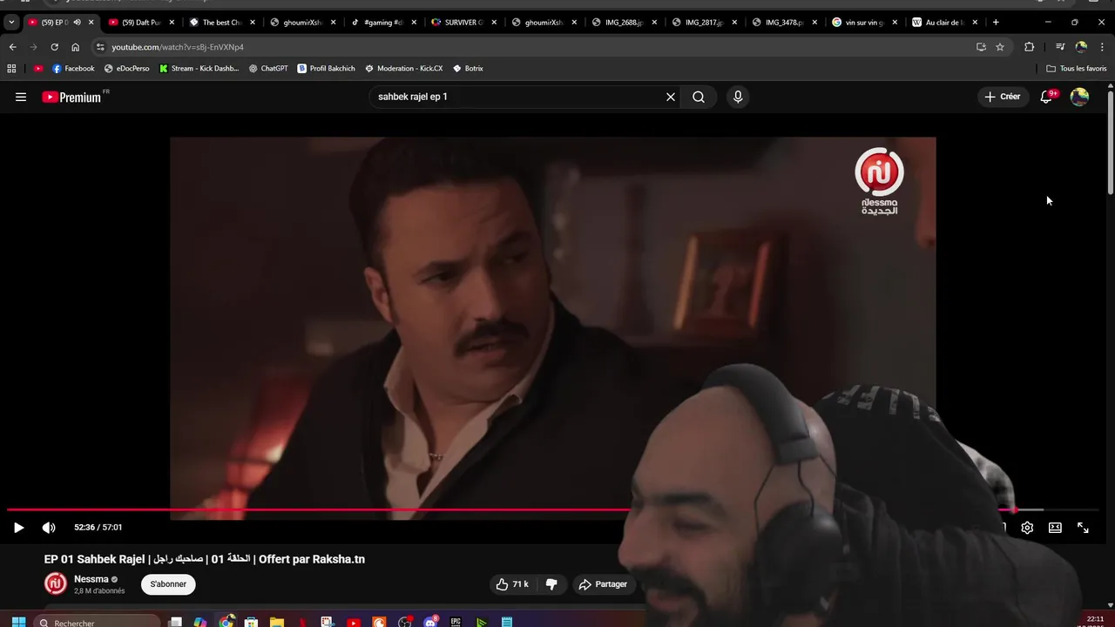Screen dimensions: 1115x627
Task: Switch to the Au clair de tab
Action: point(943,23)
